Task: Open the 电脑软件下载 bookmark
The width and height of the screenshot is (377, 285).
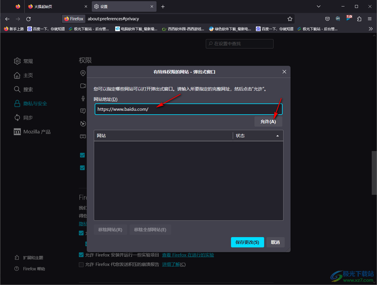Action: pos(136,29)
